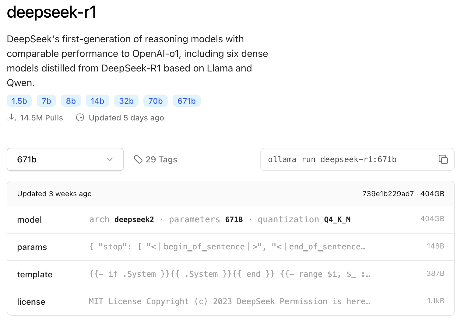Click the download pulls icon

coord(12,118)
